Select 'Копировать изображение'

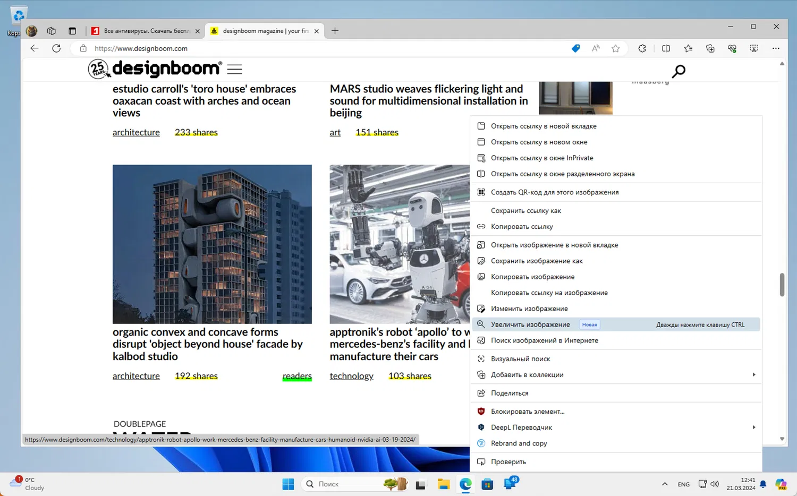click(616, 277)
